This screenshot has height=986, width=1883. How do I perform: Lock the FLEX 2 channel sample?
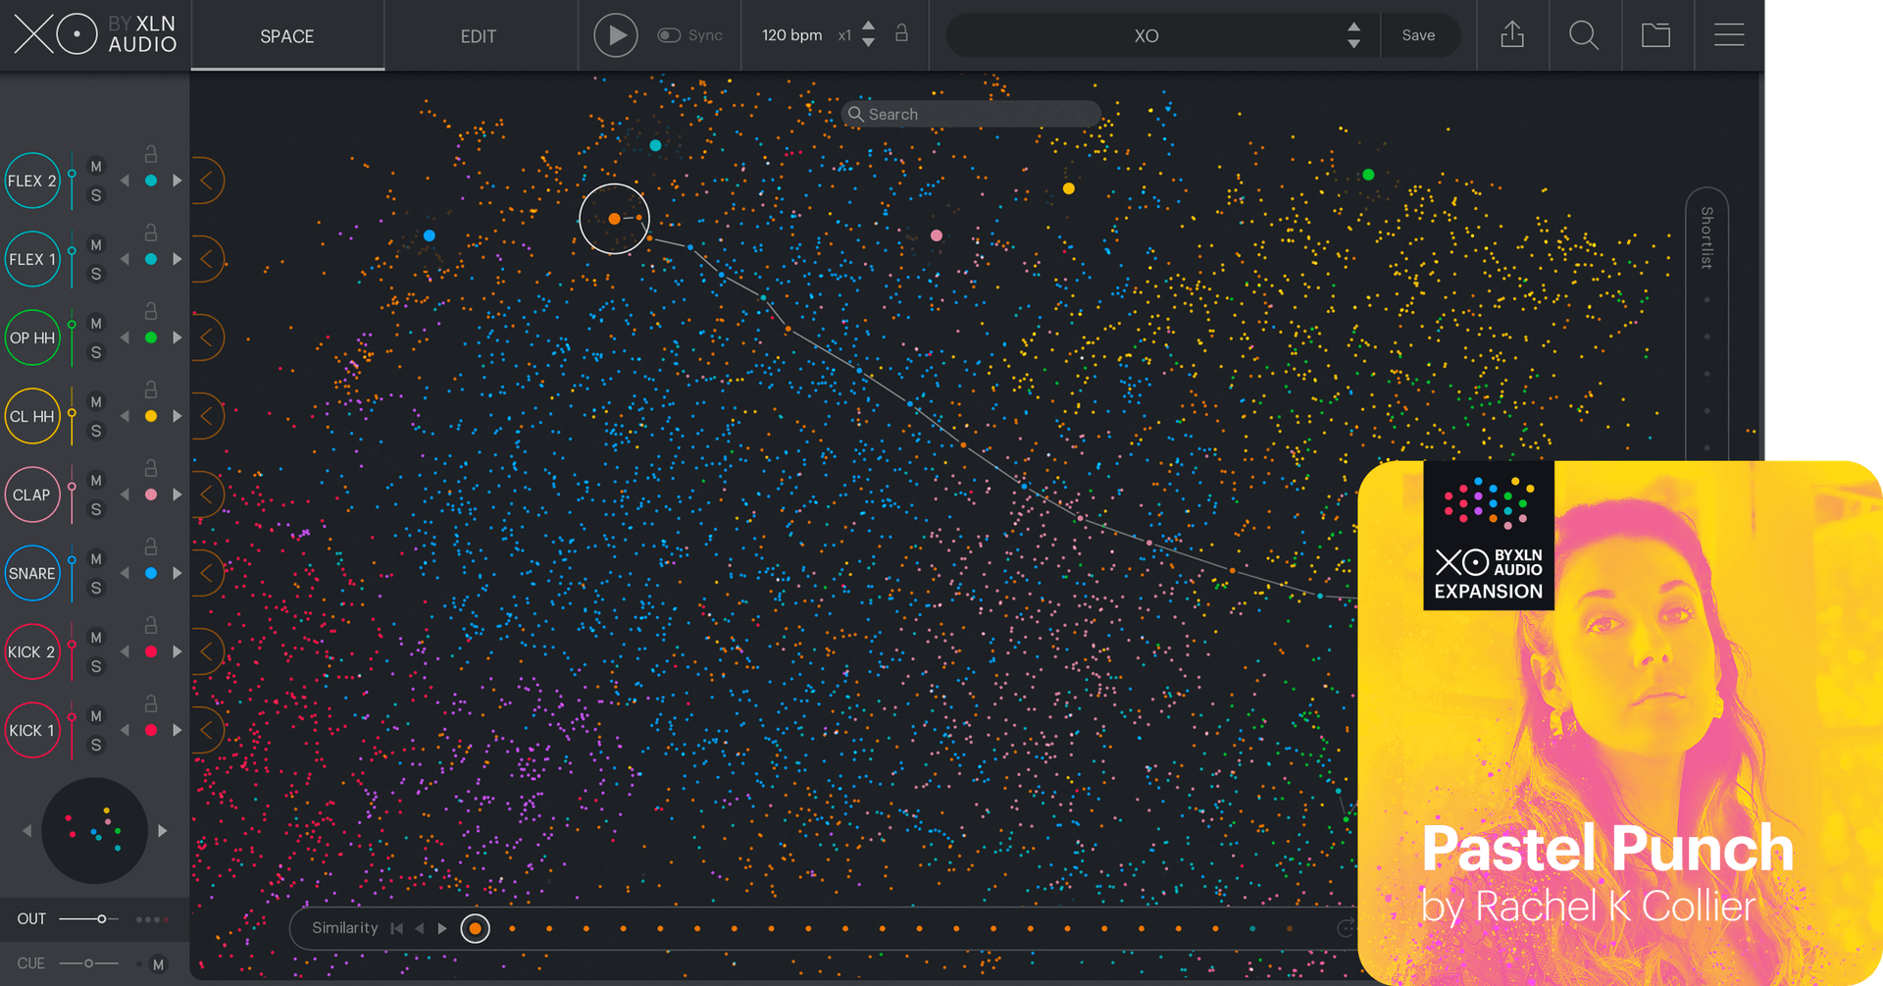tap(151, 154)
